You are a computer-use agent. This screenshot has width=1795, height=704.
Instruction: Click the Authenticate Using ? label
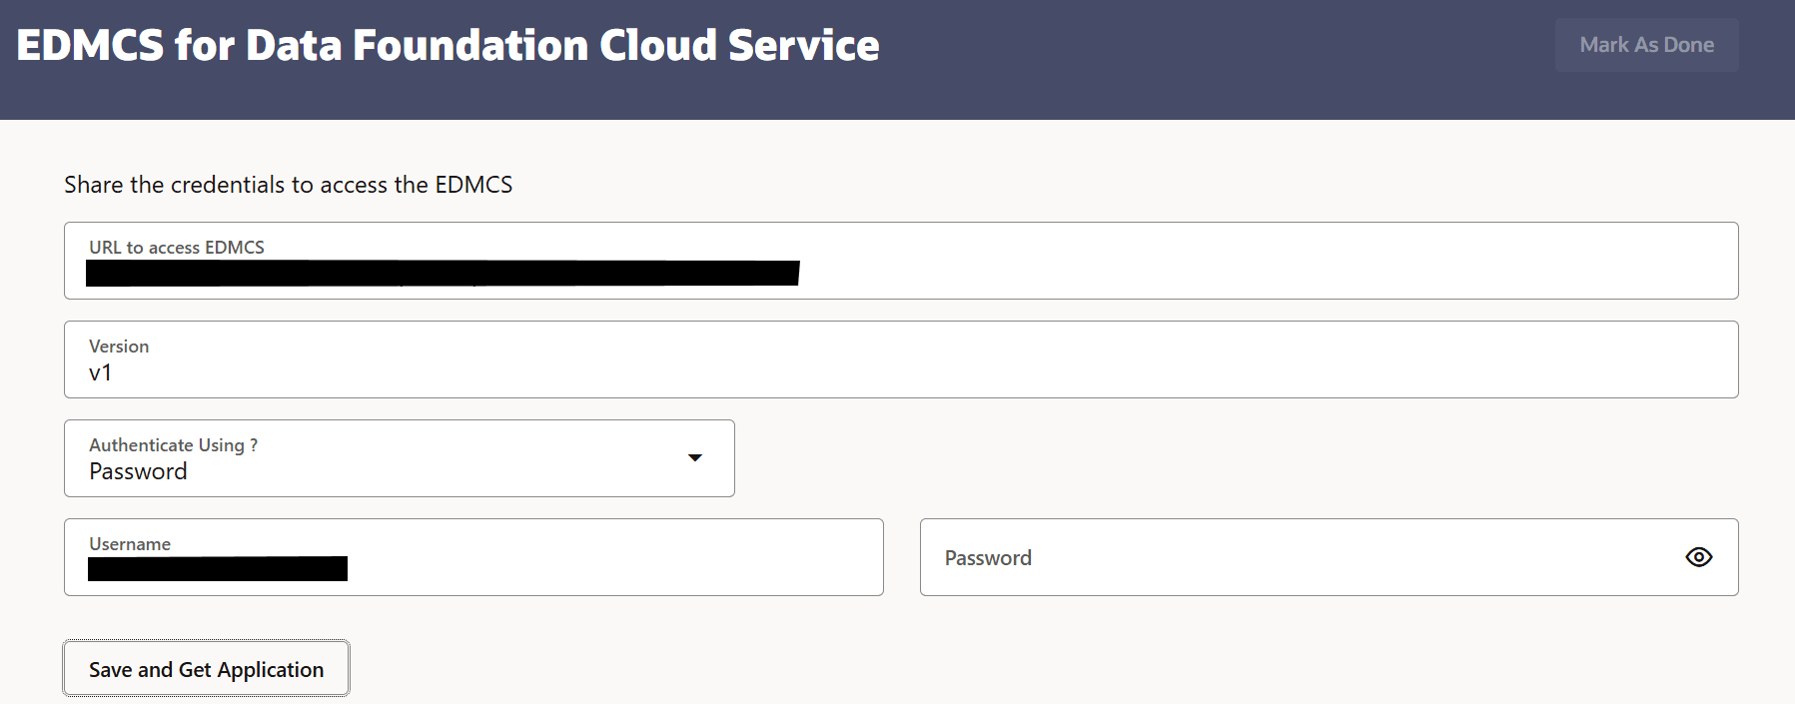tap(173, 445)
